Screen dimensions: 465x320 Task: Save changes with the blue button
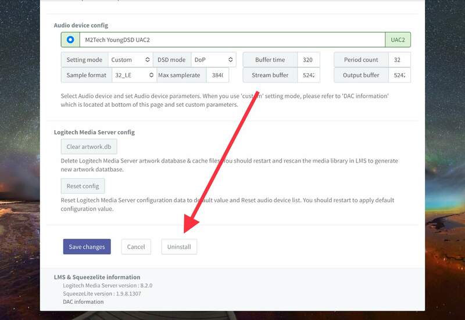point(87,247)
